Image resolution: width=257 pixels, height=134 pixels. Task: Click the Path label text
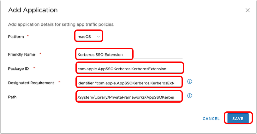(12, 97)
